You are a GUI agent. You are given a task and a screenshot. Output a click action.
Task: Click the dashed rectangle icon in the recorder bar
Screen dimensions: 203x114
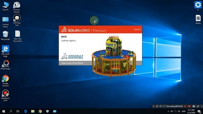[164, 106]
